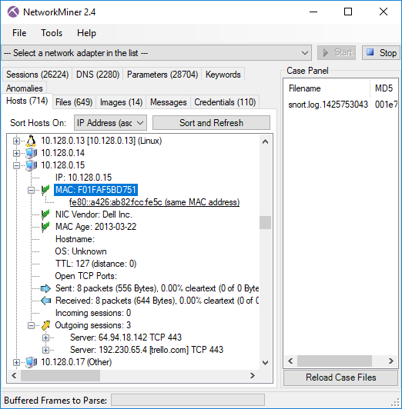Select the IP: 10.128.0.15 row
Screen dimensions: 402x409
tap(83, 178)
